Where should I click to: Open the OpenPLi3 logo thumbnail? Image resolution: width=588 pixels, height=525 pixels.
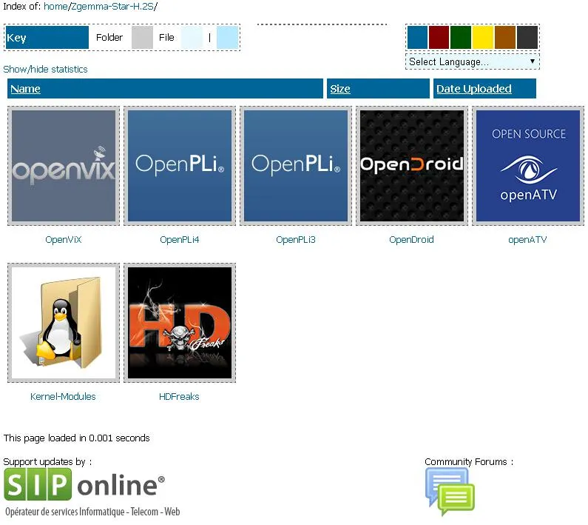pos(296,166)
